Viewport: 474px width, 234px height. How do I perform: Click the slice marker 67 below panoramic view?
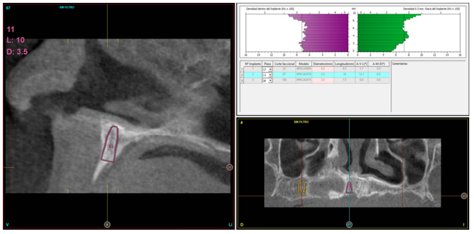[x=349, y=224]
